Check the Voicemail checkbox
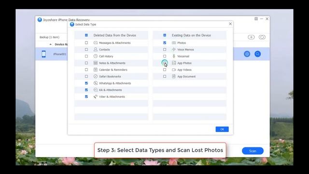The width and height of the screenshot is (309, 174). point(165,56)
